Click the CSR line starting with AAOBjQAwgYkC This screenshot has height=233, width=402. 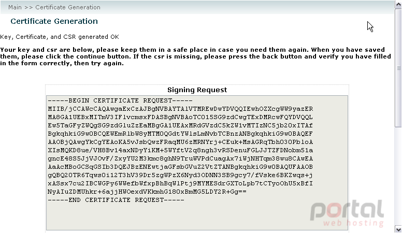[180, 142]
